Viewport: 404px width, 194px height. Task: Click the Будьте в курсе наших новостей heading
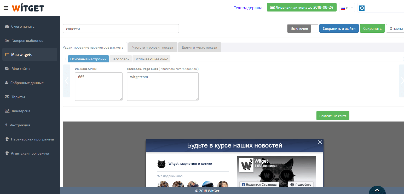pos(235,145)
